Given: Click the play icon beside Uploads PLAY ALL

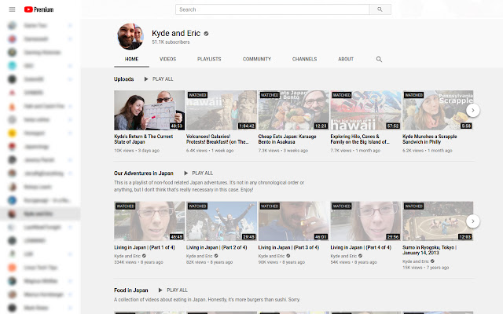Looking at the screenshot, I should 146,78.
